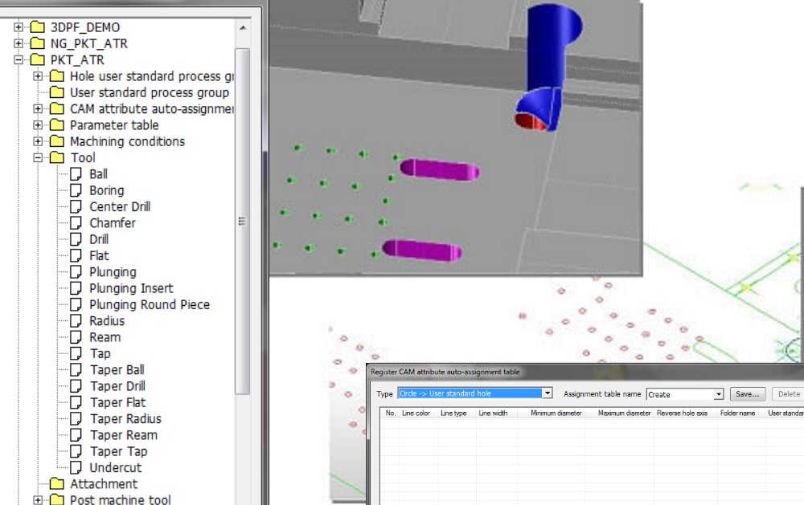Click the Attachment folder icon

56,484
